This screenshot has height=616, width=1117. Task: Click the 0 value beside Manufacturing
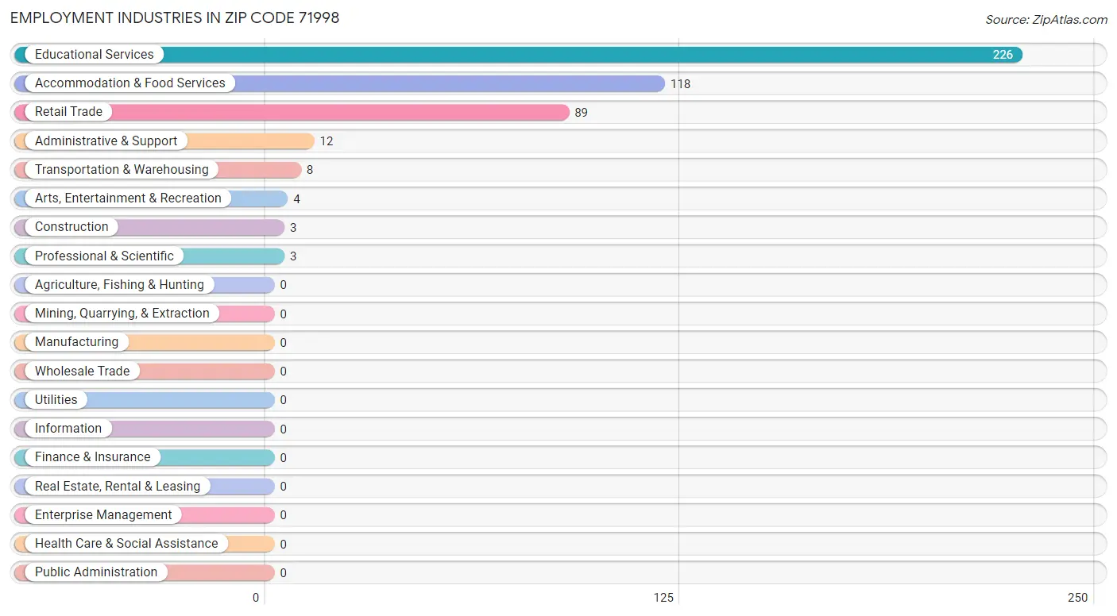pos(283,343)
